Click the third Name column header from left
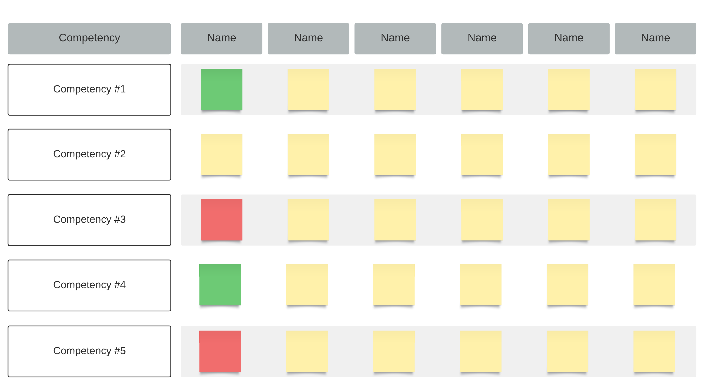 [395, 39]
